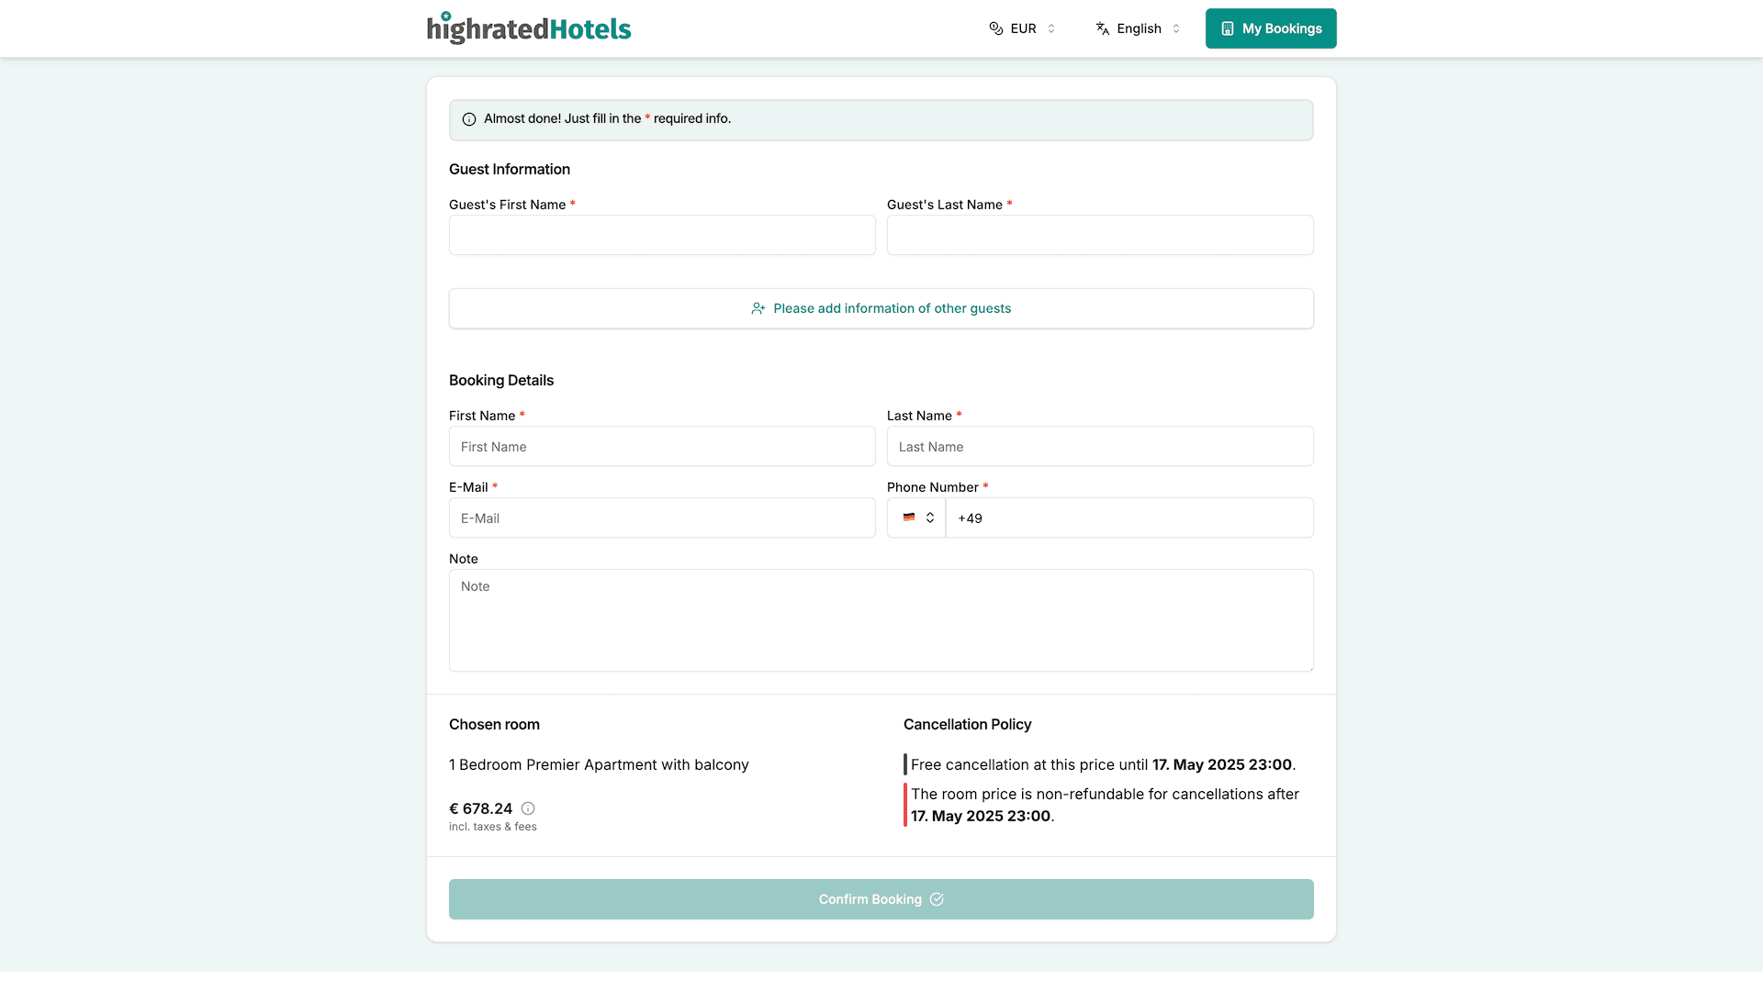Click the currency coins icon beside EUR

(x=995, y=28)
